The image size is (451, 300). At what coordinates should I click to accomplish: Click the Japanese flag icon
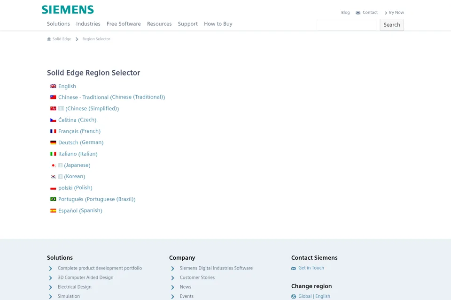[53, 165]
